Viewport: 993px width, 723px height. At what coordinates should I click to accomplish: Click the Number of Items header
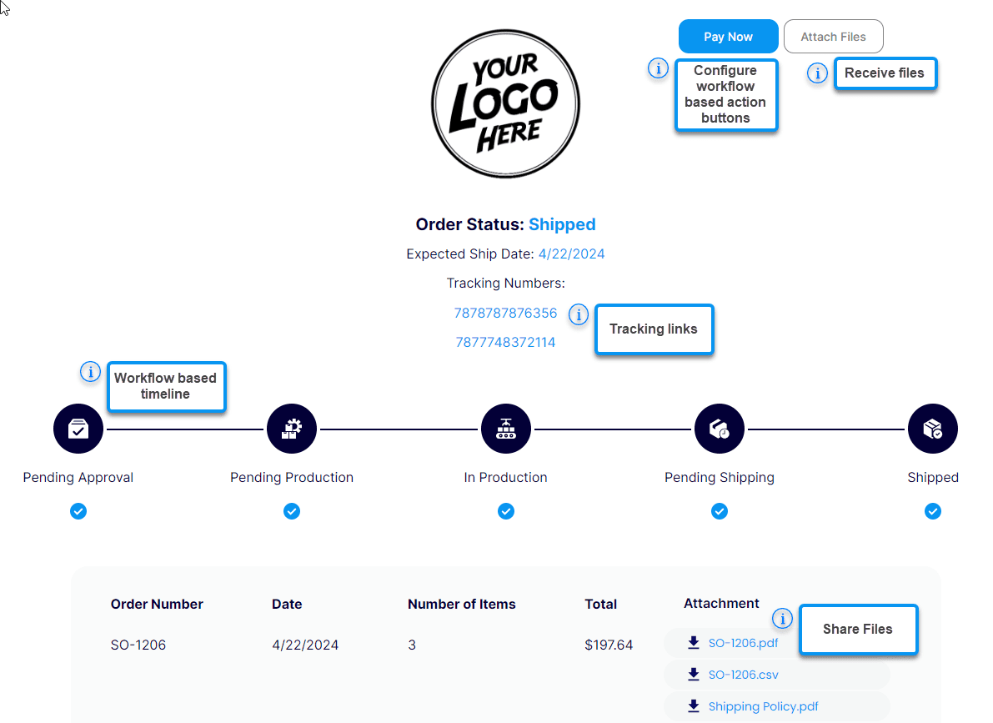pyautogui.click(x=462, y=605)
